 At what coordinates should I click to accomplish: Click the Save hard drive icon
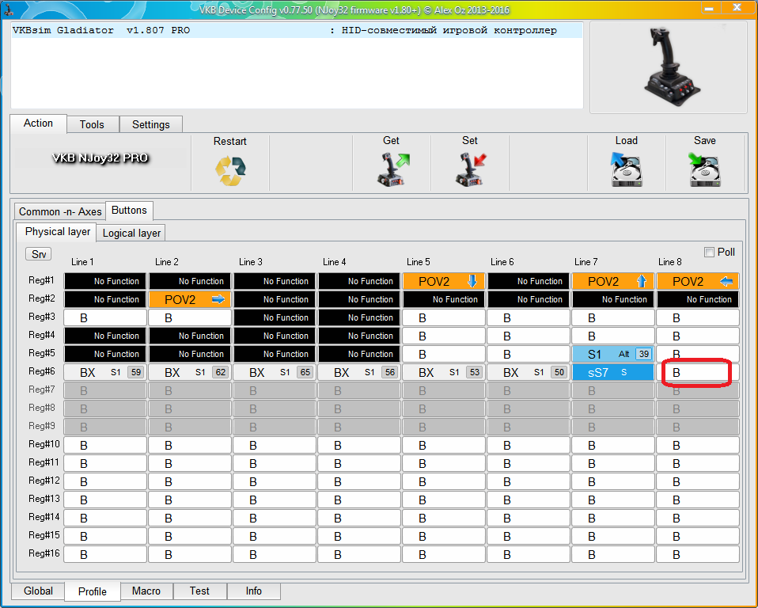(704, 169)
